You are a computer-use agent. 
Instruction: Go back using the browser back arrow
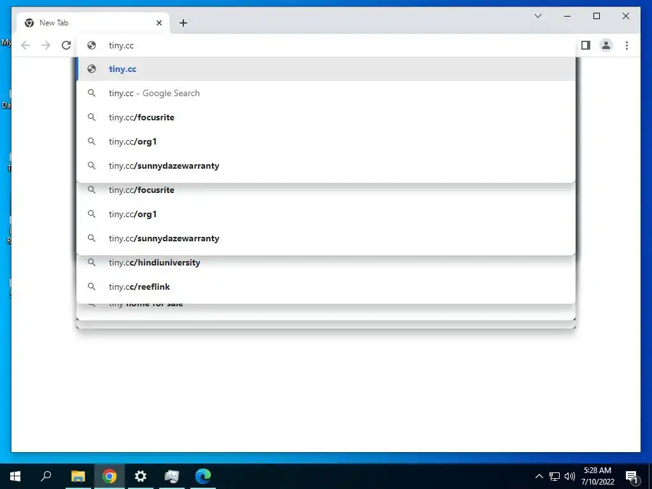[x=25, y=45]
